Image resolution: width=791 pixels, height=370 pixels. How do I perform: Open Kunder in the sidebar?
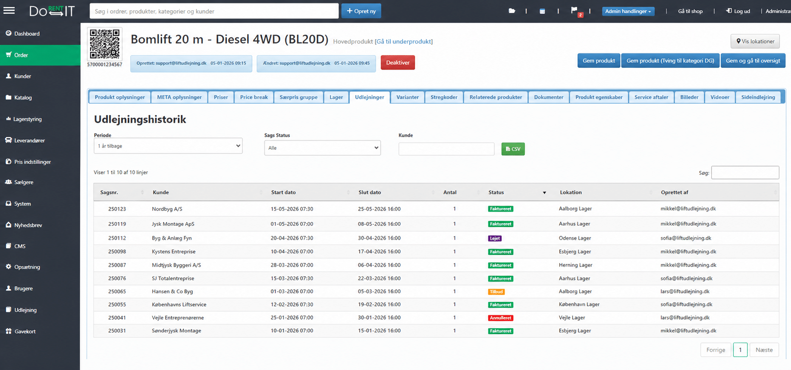[40, 76]
